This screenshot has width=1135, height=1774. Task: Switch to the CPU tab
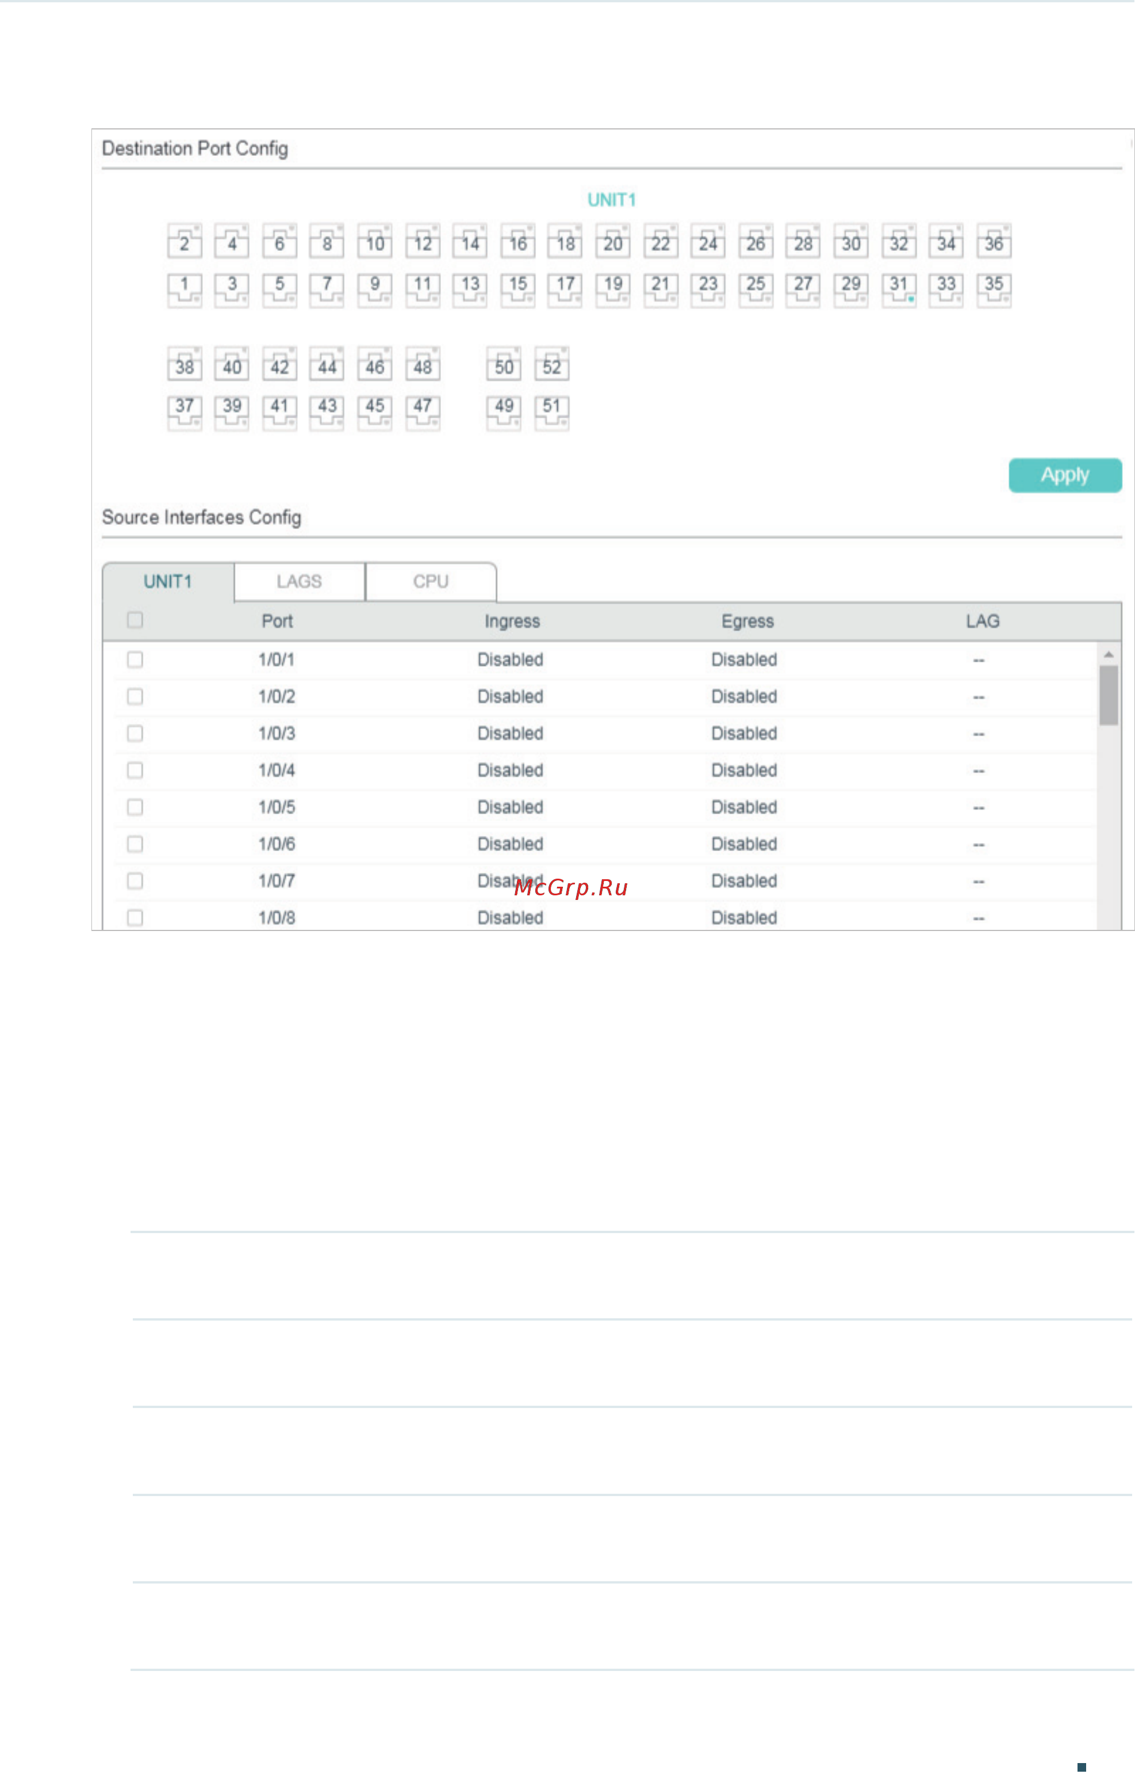[431, 581]
